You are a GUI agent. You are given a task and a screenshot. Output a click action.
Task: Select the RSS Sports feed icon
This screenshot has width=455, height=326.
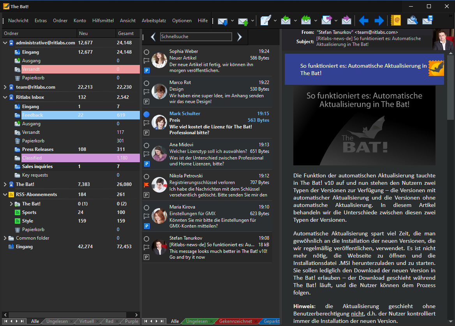coord(18,212)
